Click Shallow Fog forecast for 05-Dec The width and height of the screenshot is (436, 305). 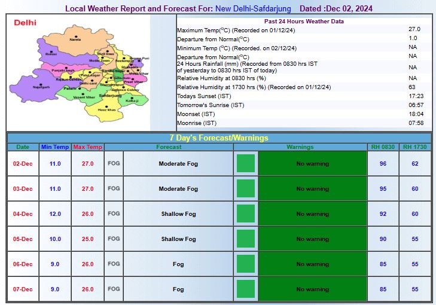178,239
